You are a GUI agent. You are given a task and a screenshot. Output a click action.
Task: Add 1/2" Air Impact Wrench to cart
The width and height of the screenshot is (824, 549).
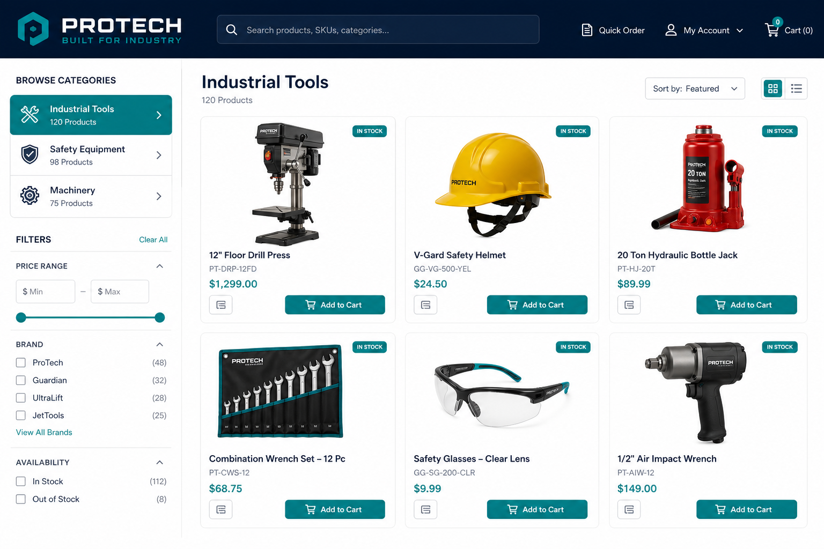[747, 509]
